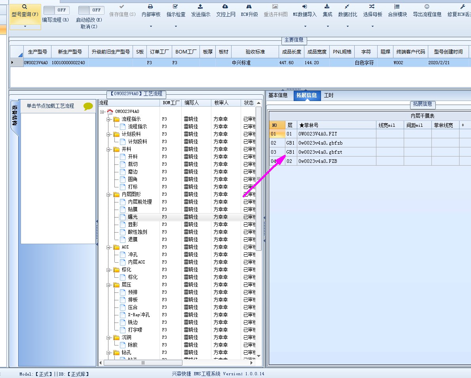
Task: Click the 修复ECN wrench icon
Action: [x=463, y=7]
